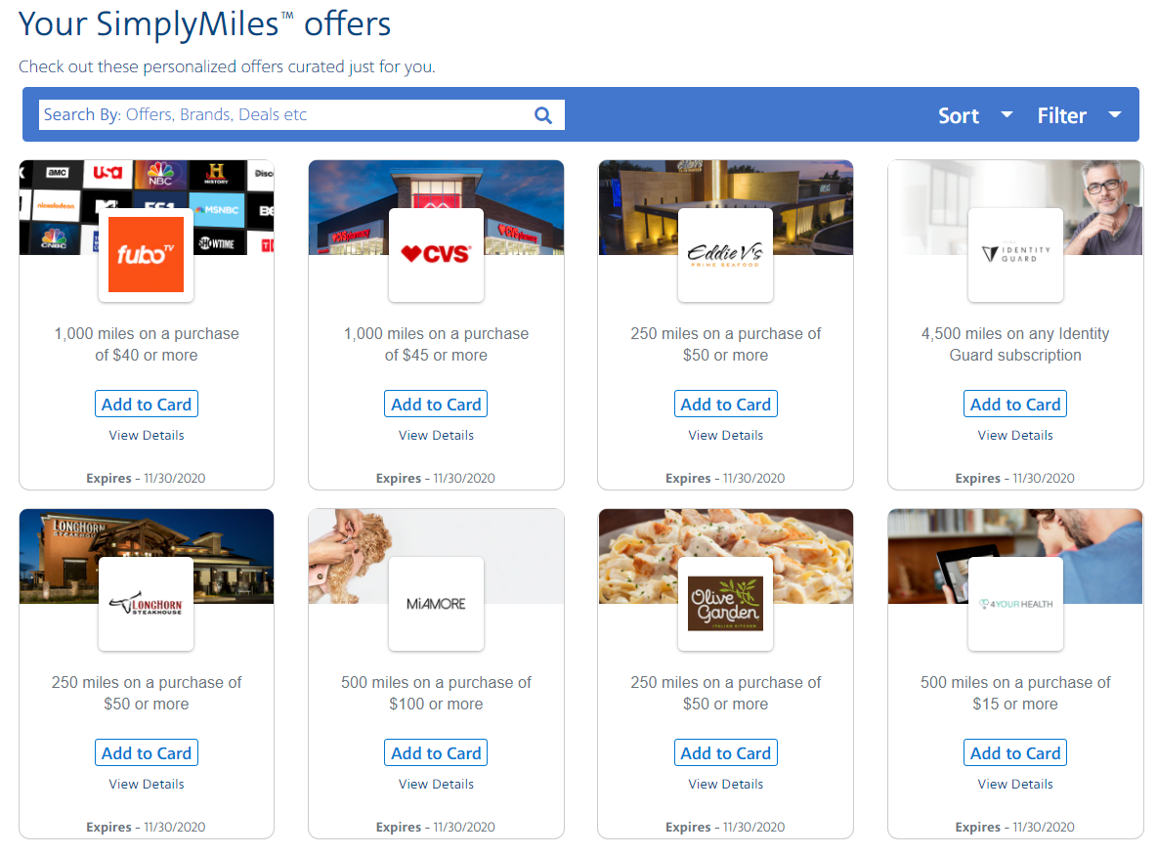1157x855 pixels.
Task: Click the MiAMORE logo tile
Action: pyautogui.click(x=436, y=604)
